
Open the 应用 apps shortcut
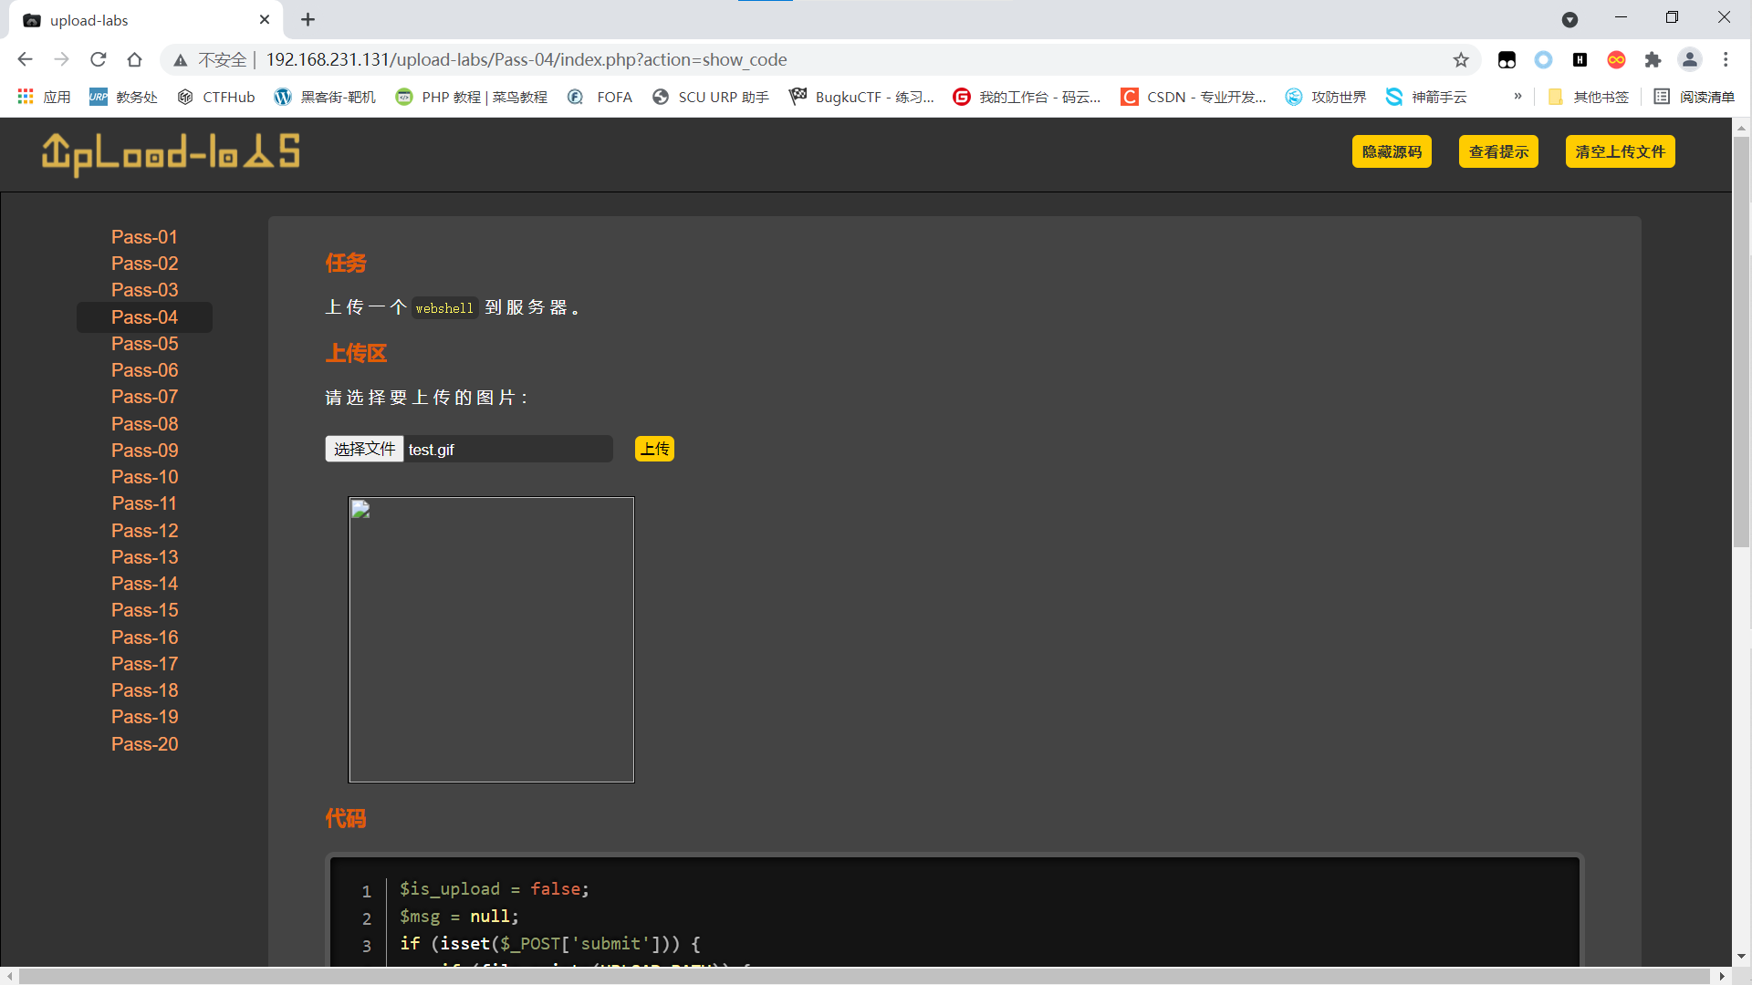click(44, 97)
